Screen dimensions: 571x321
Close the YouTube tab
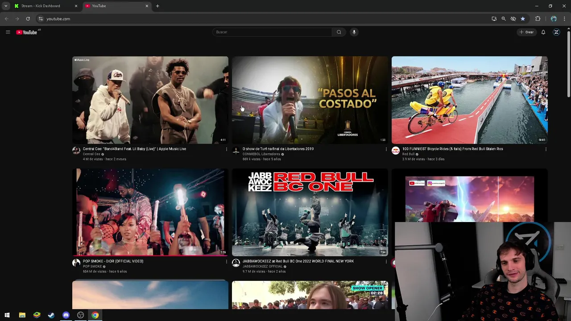pyautogui.click(x=147, y=6)
